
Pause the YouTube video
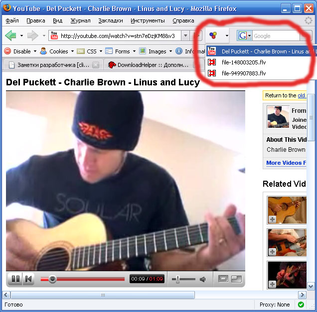pyautogui.click(x=15, y=279)
